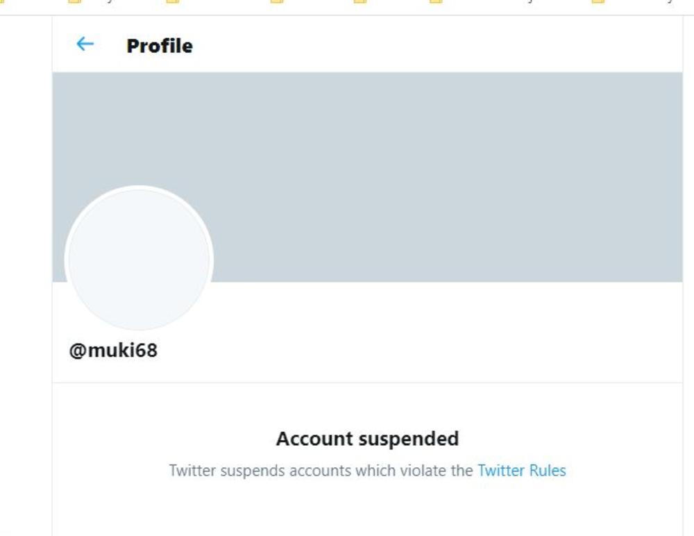This screenshot has height=536, width=694.
Task: Select the empty profile avatar circle
Action: (139, 260)
